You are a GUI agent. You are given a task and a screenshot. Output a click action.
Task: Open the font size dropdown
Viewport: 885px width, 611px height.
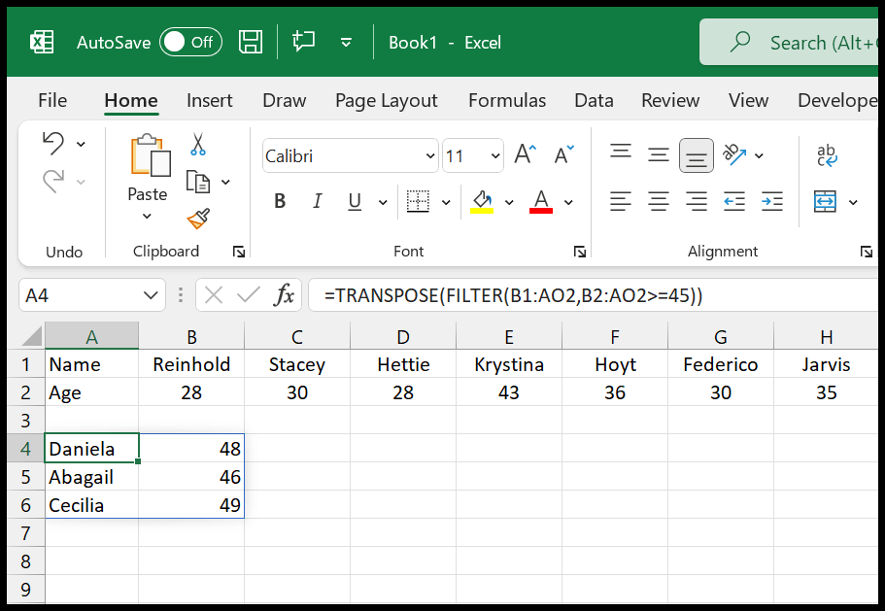click(x=494, y=155)
